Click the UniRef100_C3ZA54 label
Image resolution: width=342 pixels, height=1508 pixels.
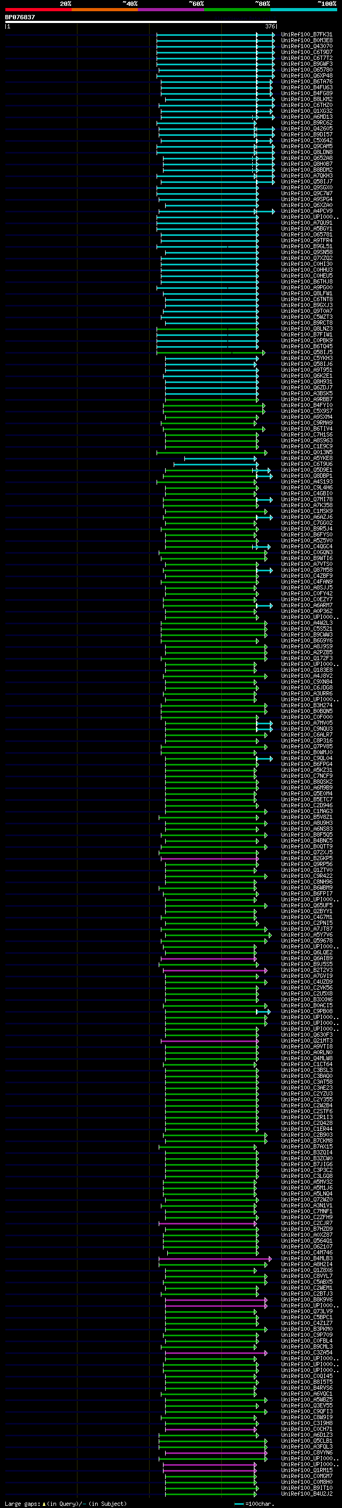pyautogui.click(x=306, y=1352)
